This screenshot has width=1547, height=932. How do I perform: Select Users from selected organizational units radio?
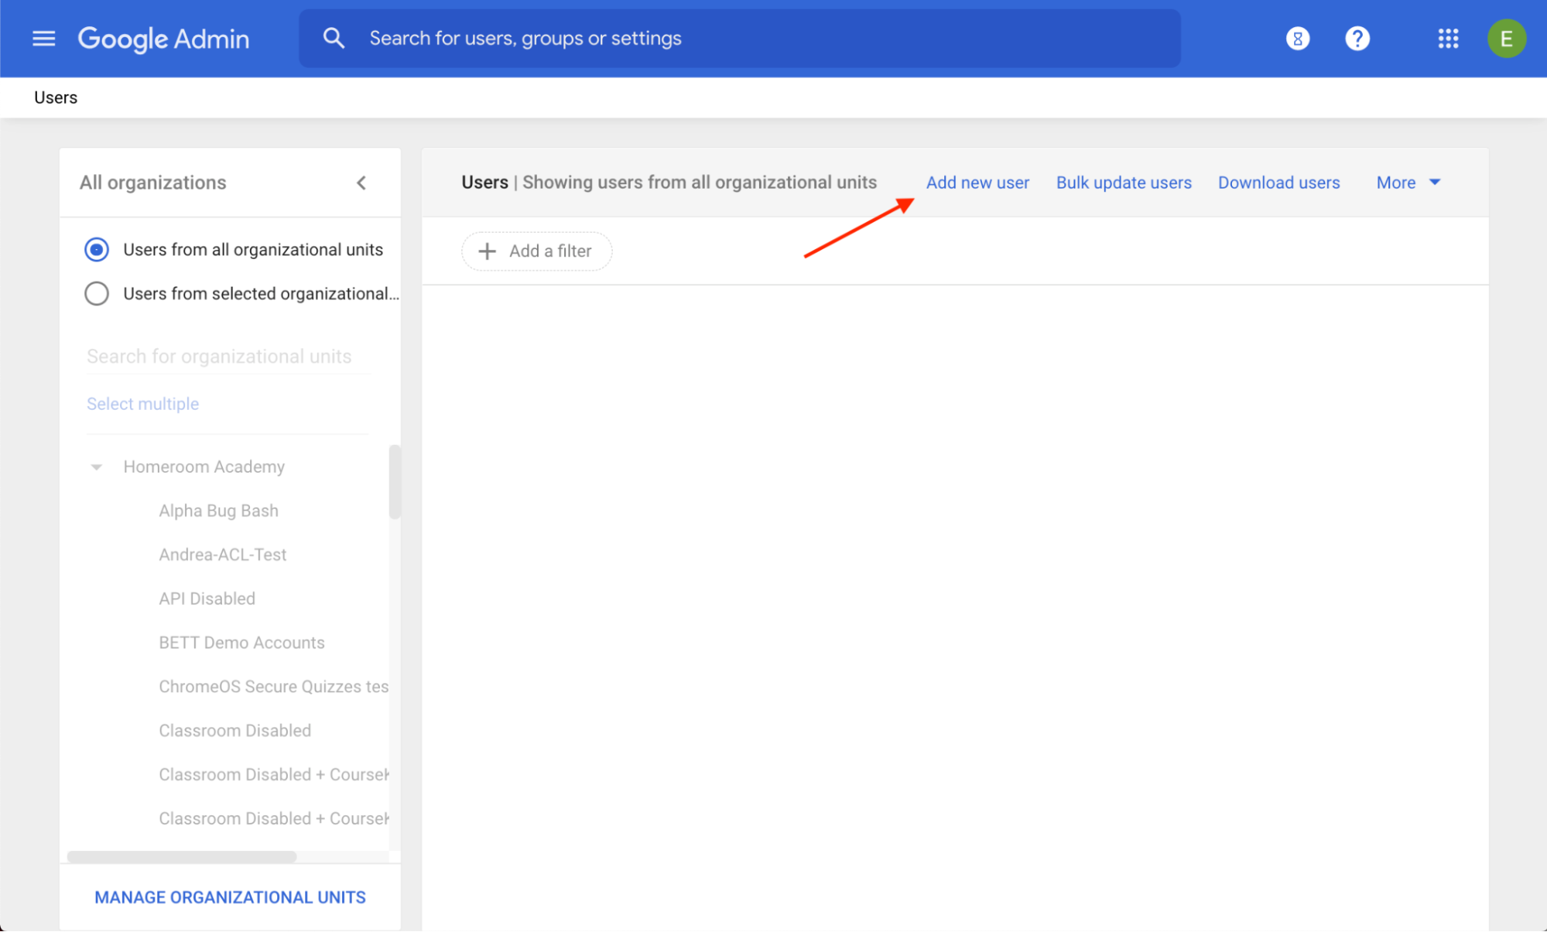(98, 292)
